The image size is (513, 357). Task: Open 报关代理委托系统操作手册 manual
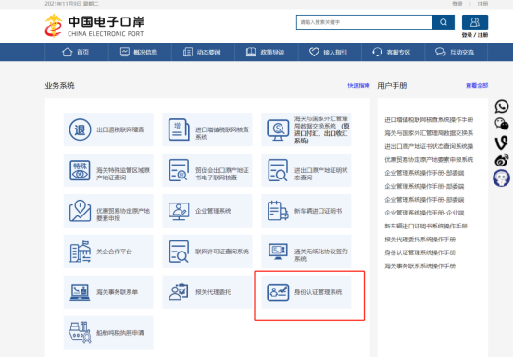(x=420, y=240)
